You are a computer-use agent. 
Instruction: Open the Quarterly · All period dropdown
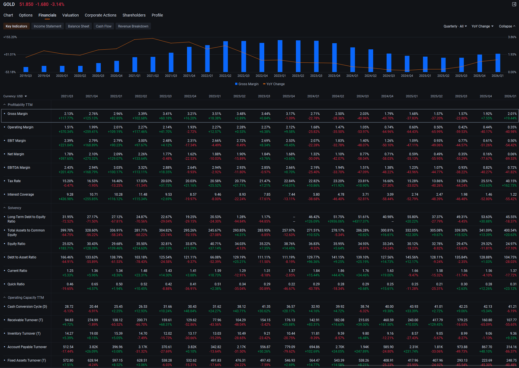(455, 26)
